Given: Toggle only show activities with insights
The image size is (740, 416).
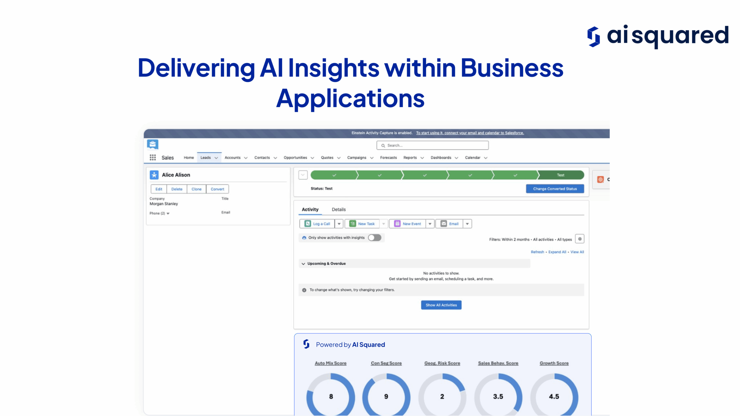Looking at the screenshot, I should 375,237.
